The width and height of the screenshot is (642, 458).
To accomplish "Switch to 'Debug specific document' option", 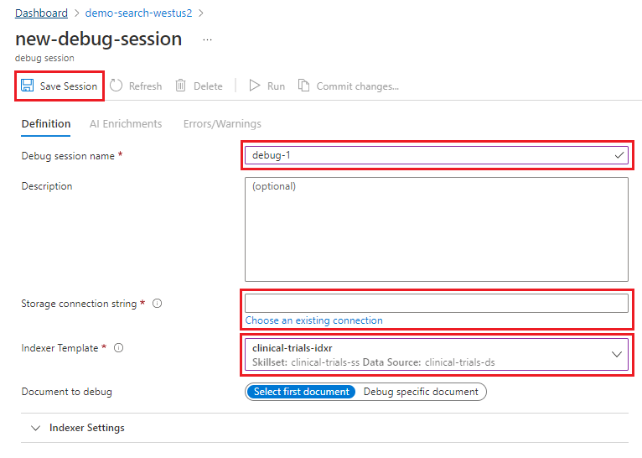I will 421,392.
